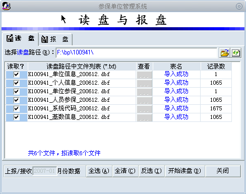This screenshot has width=246, height=194.
Task: Click the 记录数 column header
Action: [216, 67]
